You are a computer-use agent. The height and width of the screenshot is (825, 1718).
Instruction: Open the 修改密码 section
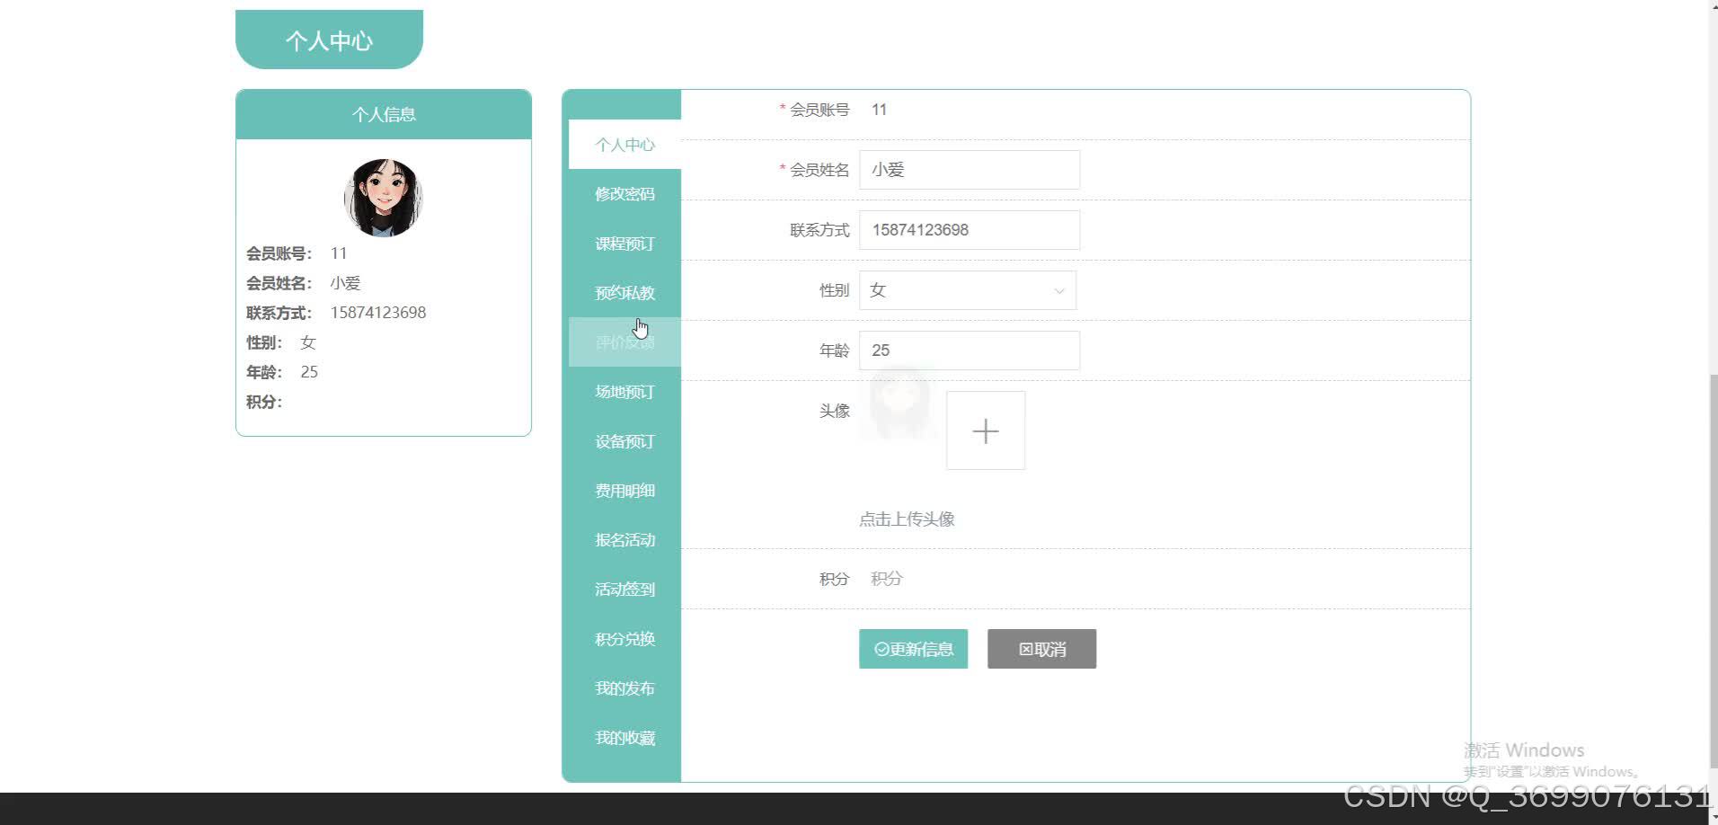point(624,193)
